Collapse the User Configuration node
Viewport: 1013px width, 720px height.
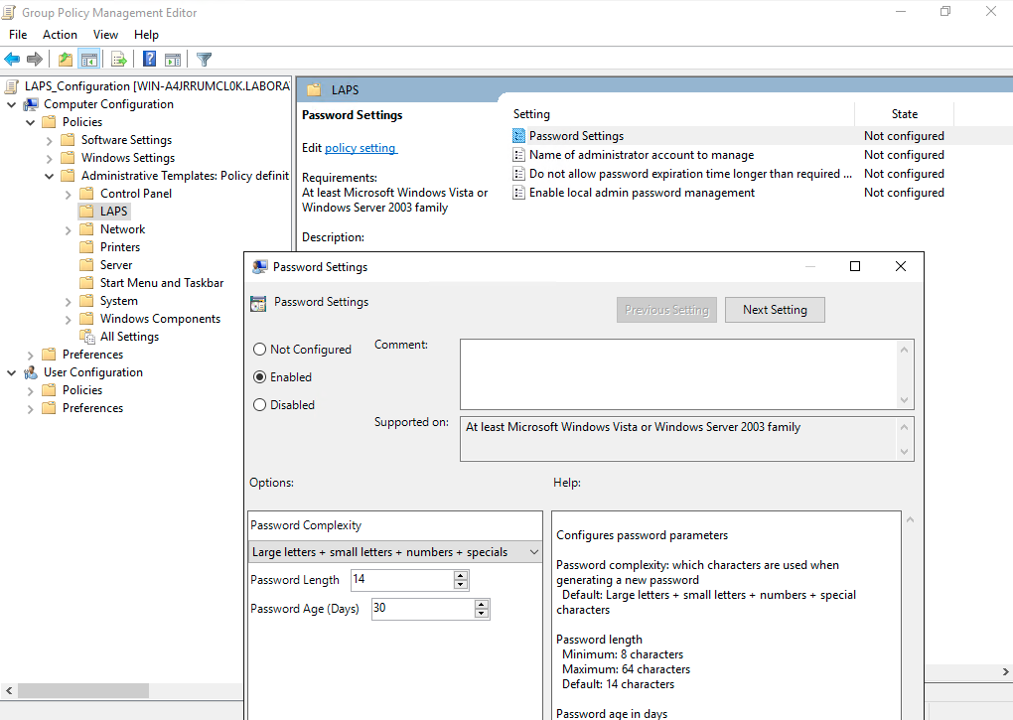coord(12,372)
